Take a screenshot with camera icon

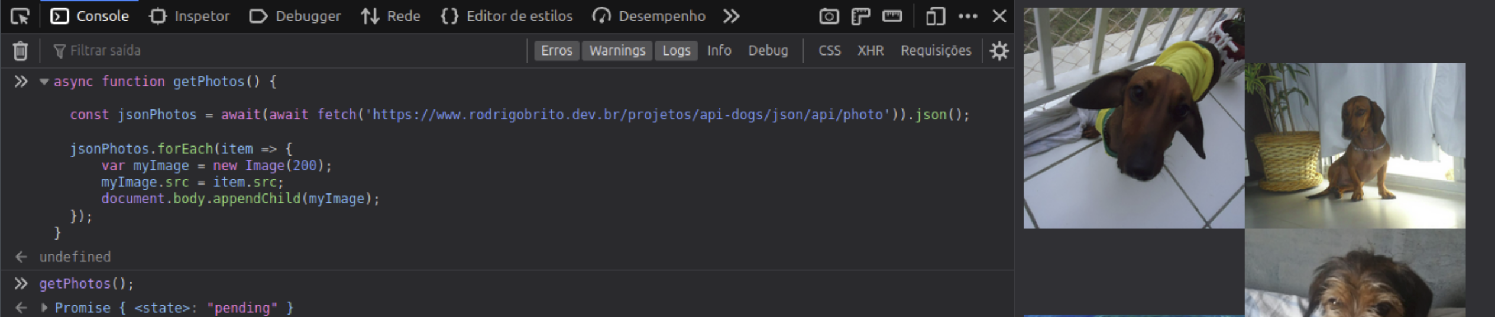[x=829, y=16]
